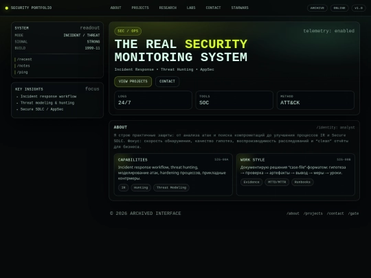
Task: Go to About in top navigation
Action: [x=115, y=8]
